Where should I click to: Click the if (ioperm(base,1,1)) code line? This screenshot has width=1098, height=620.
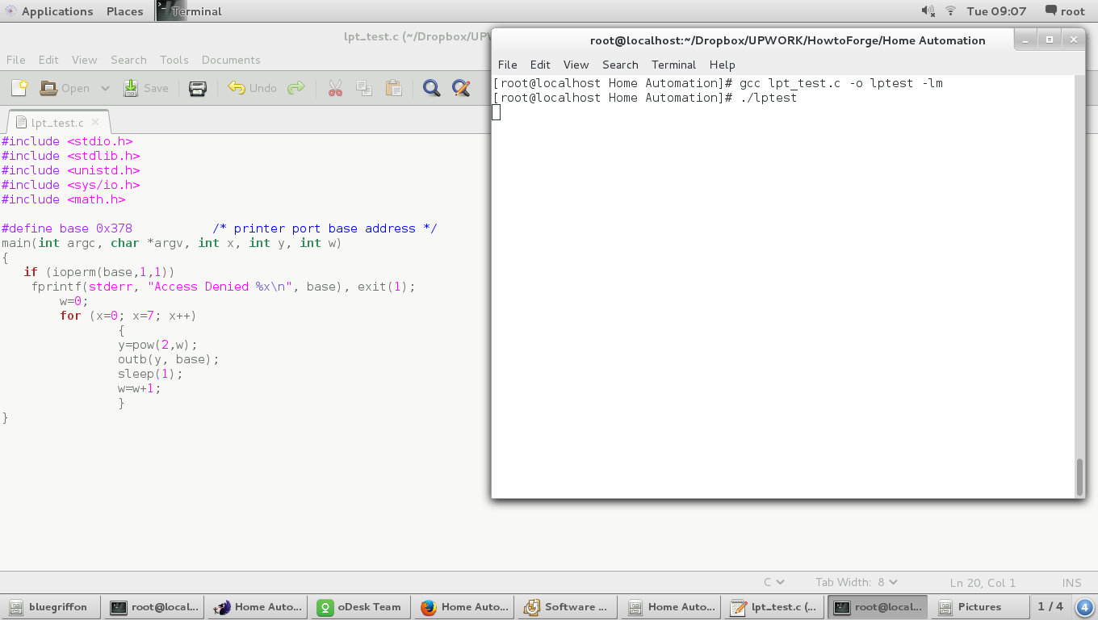coord(98,272)
